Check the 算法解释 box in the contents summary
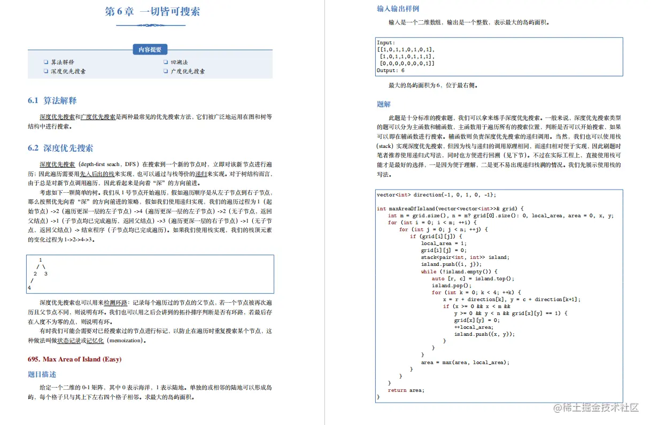The height and width of the screenshot is (425, 651). pyautogui.click(x=46, y=61)
